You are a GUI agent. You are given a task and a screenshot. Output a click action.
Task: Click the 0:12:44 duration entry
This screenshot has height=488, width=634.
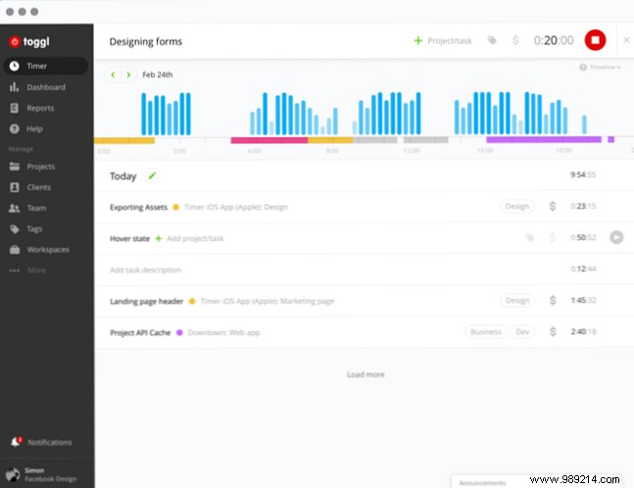click(583, 268)
